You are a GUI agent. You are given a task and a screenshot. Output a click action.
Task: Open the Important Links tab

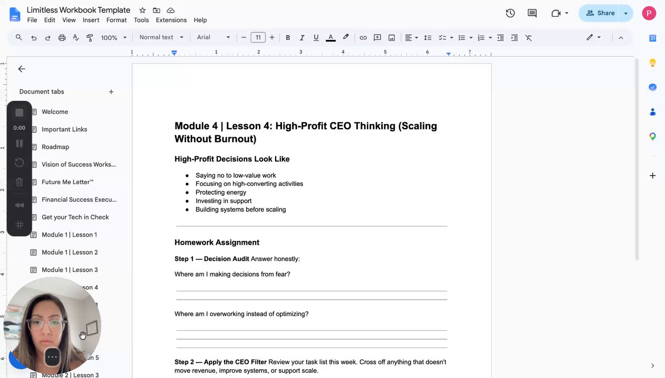[x=64, y=129]
